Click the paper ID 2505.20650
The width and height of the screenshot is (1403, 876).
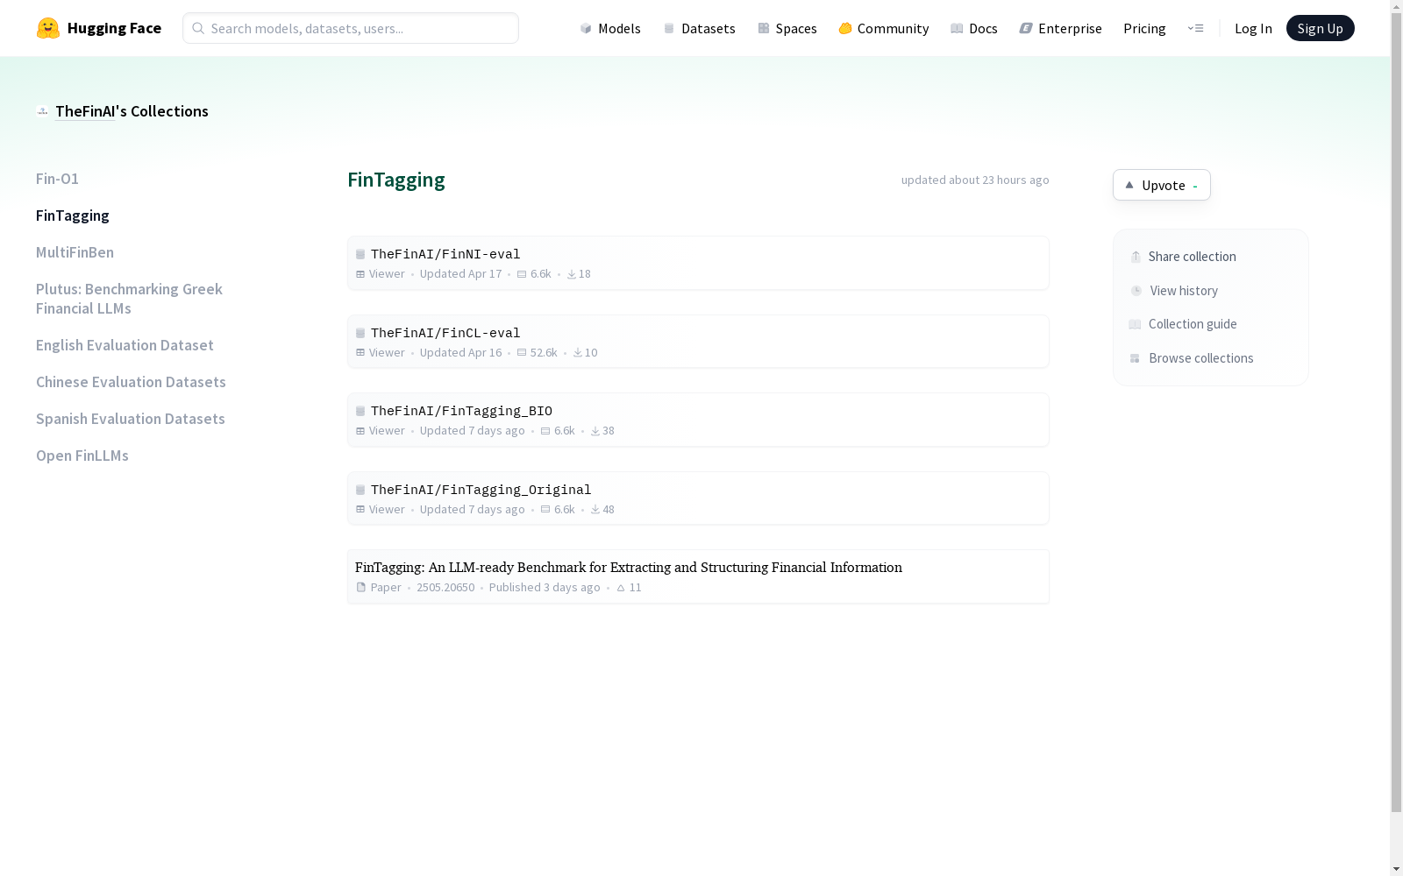[445, 588]
